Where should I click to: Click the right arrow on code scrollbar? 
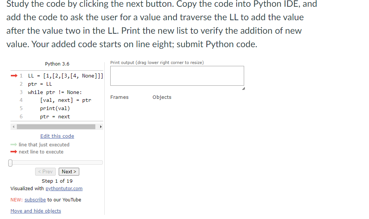101,127
